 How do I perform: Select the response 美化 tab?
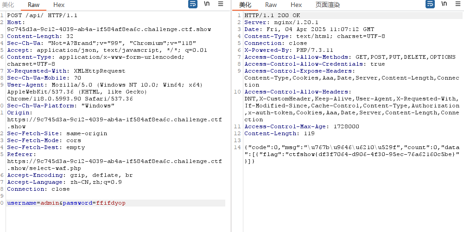point(245,5)
